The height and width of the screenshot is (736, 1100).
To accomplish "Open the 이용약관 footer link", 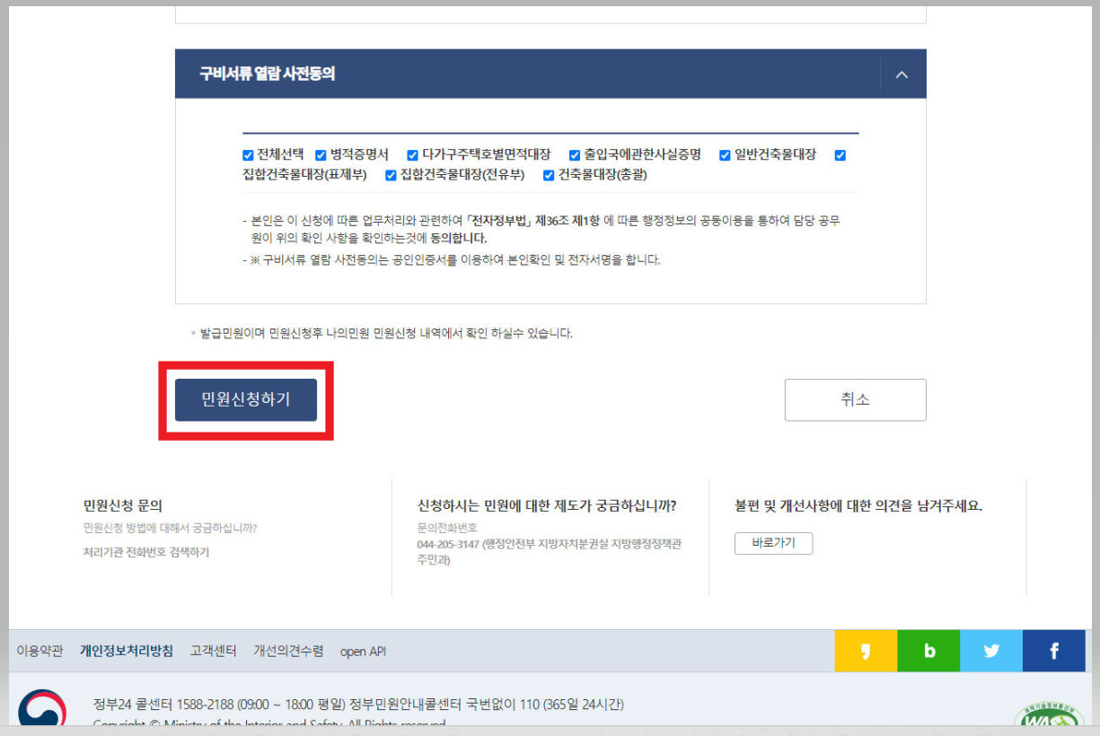I will pyautogui.click(x=40, y=651).
